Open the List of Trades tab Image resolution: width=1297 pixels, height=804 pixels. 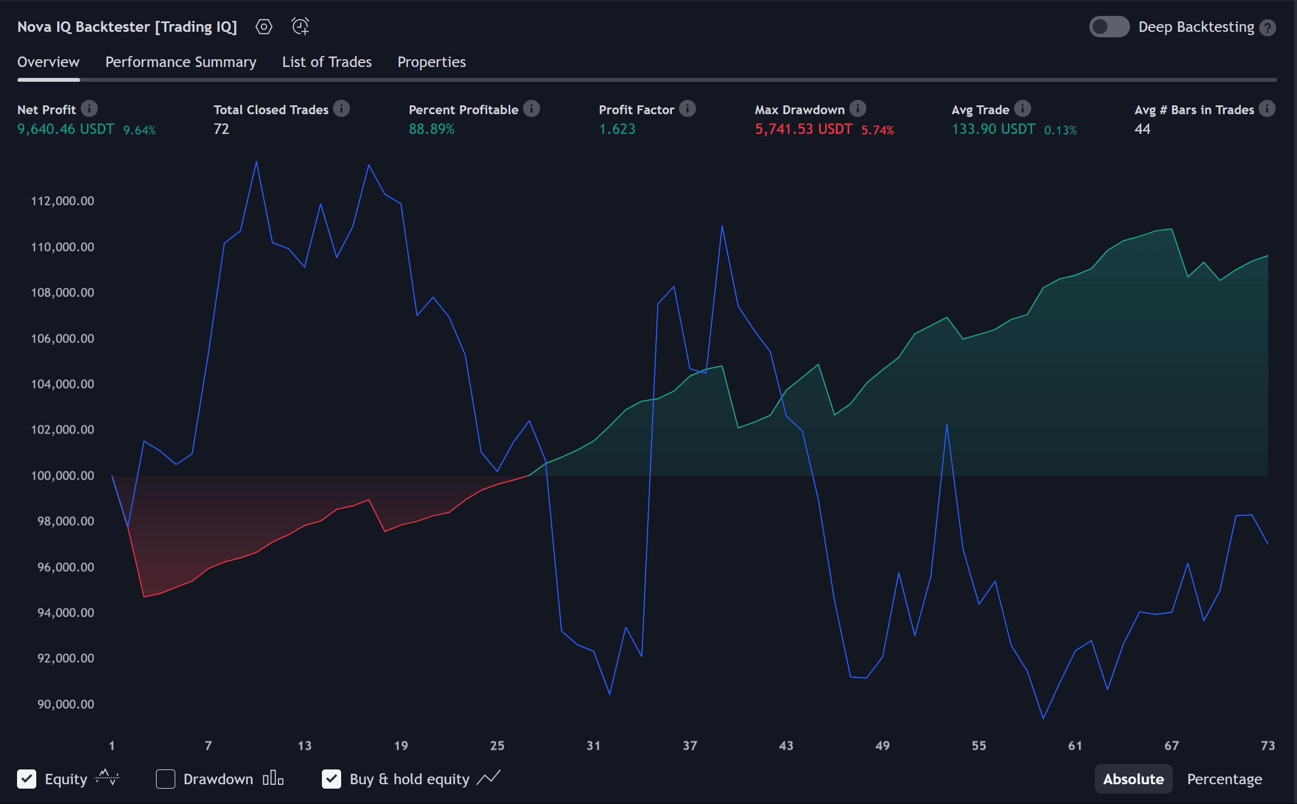327,62
